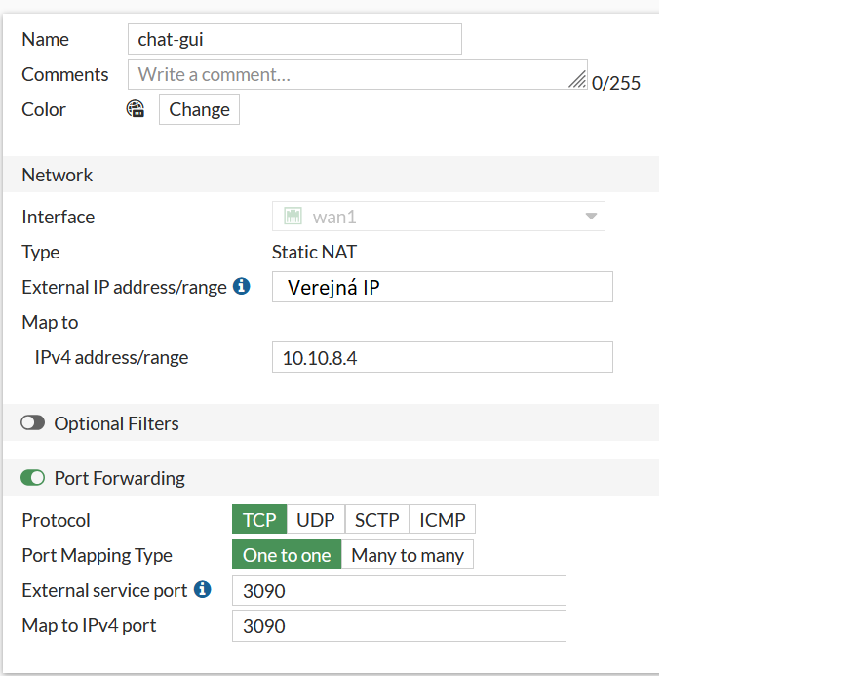
Task: Focus the External IP address/range field
Action: point(442,287)
